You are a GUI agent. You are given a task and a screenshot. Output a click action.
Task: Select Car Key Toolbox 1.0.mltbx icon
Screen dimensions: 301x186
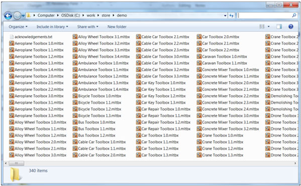(x=138, y=83)
